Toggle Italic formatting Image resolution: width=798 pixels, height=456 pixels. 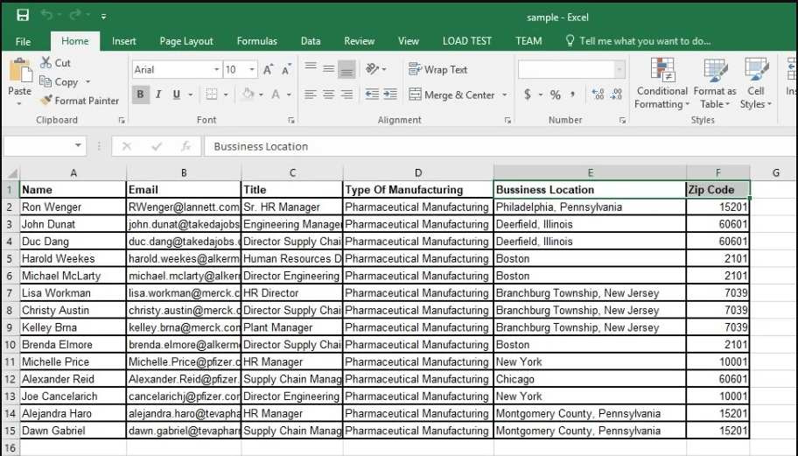(159, 95)
